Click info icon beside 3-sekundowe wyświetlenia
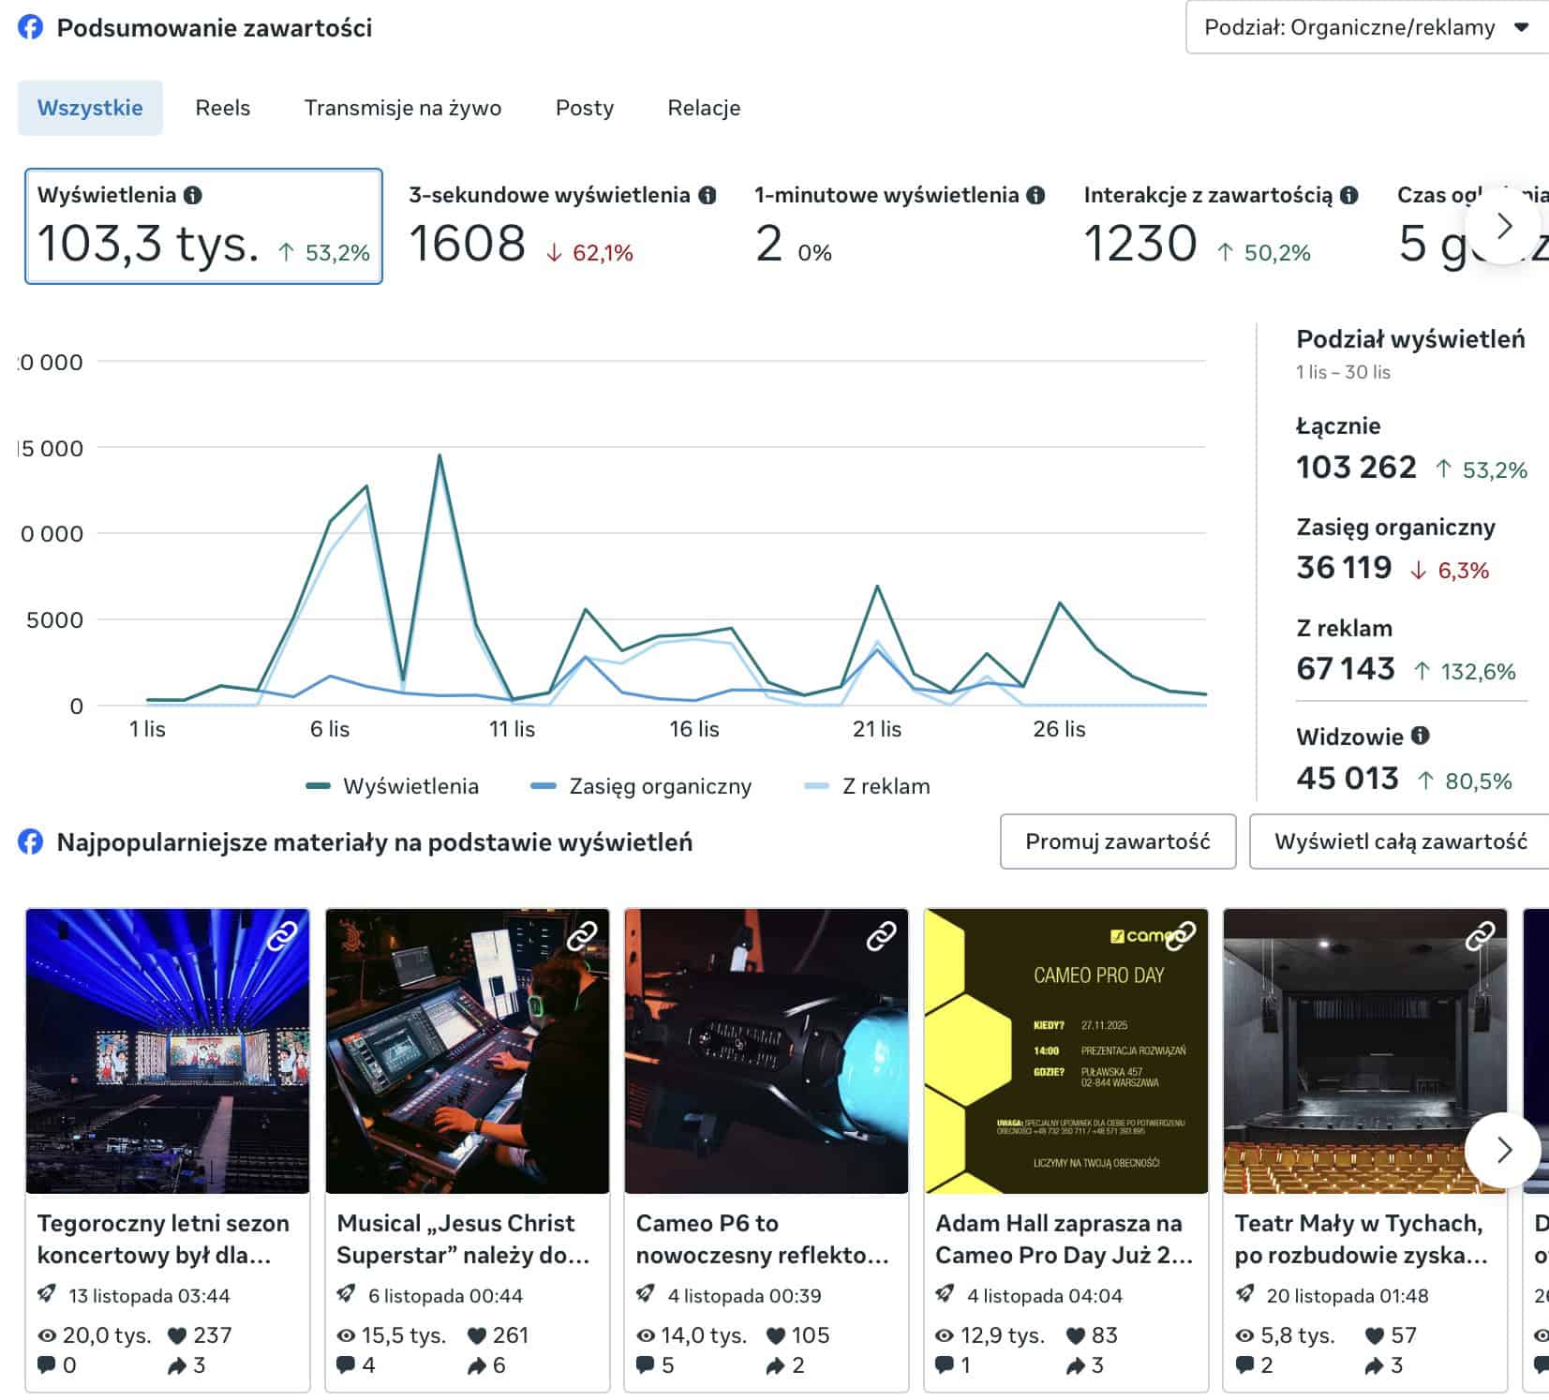The image size is (1549, 1400). (x=707, y=195)
